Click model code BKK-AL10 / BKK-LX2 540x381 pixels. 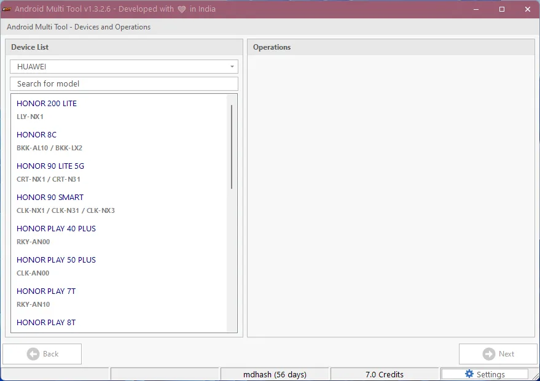[x=49, y=148]
